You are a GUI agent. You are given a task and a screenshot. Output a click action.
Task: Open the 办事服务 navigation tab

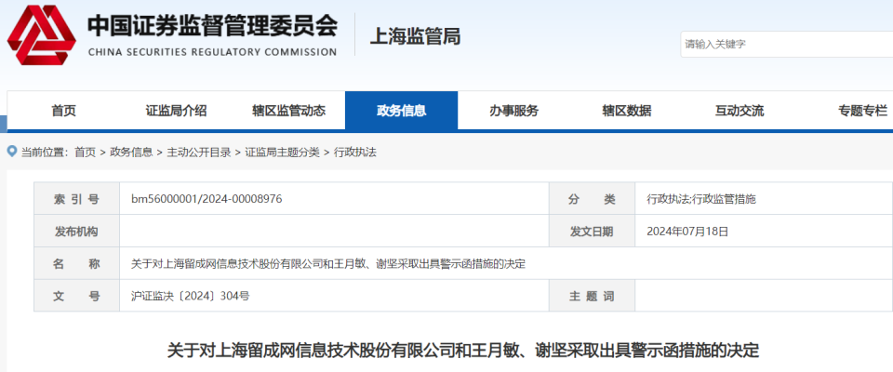(x=513, y=111)
